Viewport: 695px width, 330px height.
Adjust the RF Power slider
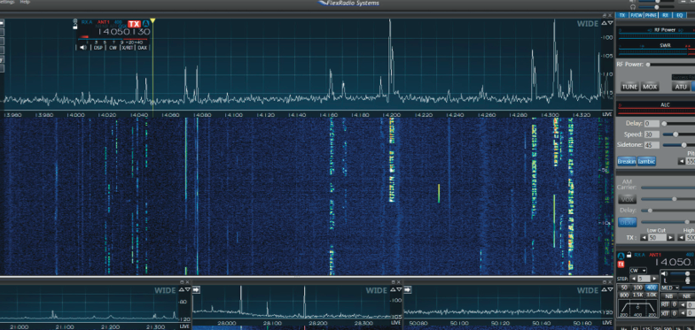pyautogui.click(x=670, y=65)
